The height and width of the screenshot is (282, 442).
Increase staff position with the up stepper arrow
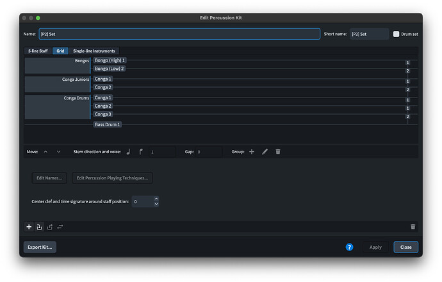[x=156, y=199]
